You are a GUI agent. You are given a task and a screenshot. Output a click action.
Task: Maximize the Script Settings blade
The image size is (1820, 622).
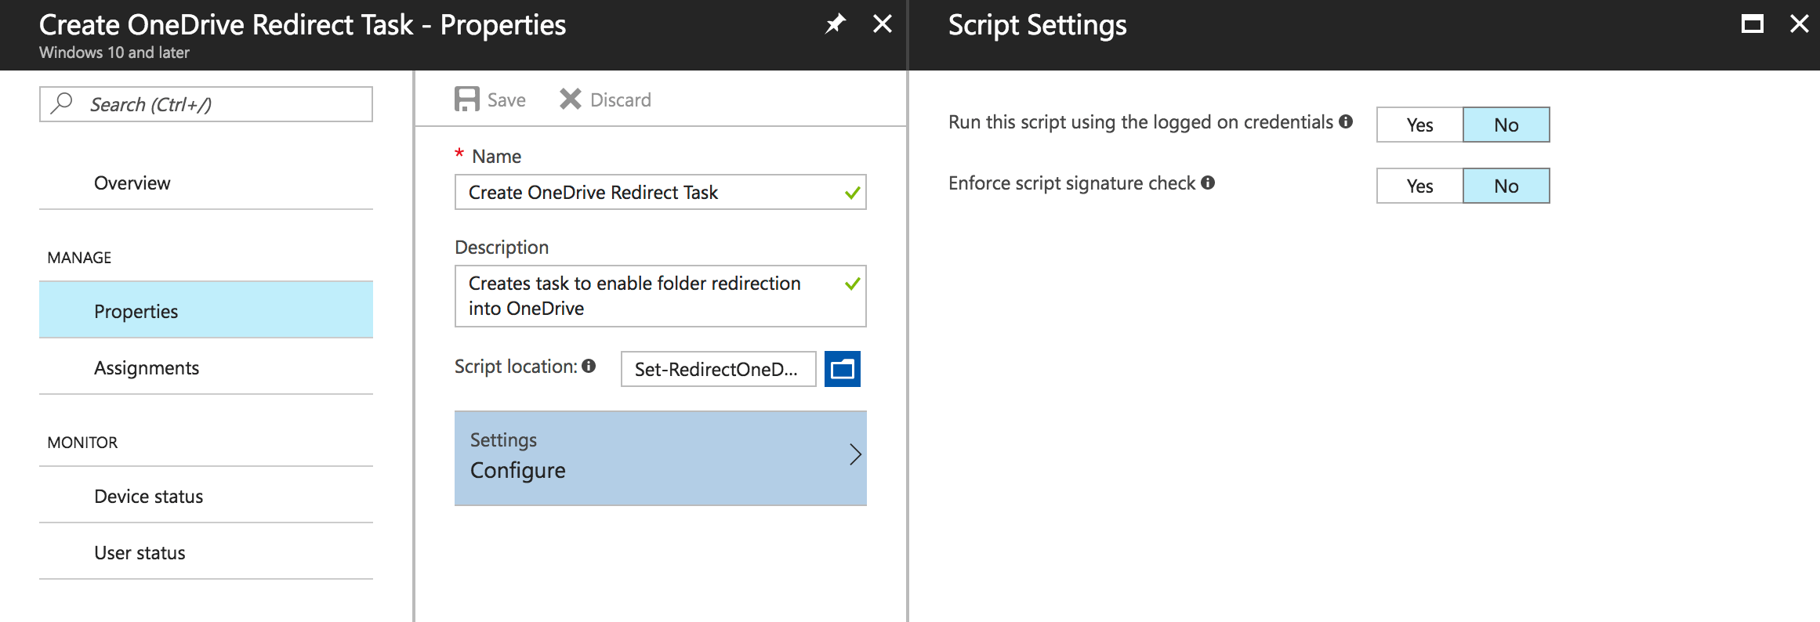(1753, 24)
